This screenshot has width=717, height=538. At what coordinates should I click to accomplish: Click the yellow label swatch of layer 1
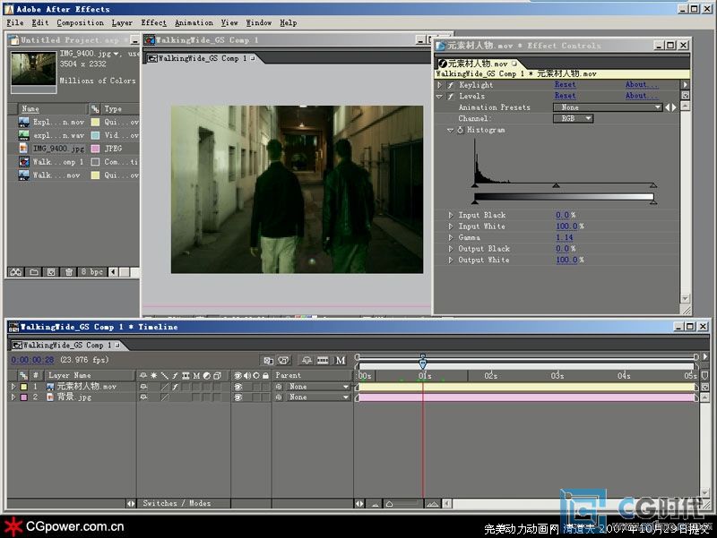pos(24,387)
